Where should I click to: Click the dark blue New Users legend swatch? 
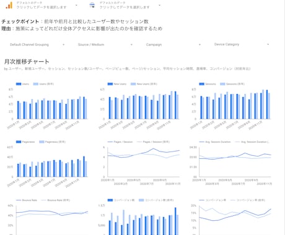110,84
